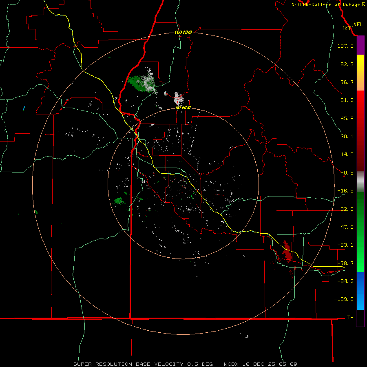
Task: Click the dark red echo on yellow highway
Action: 287,251
